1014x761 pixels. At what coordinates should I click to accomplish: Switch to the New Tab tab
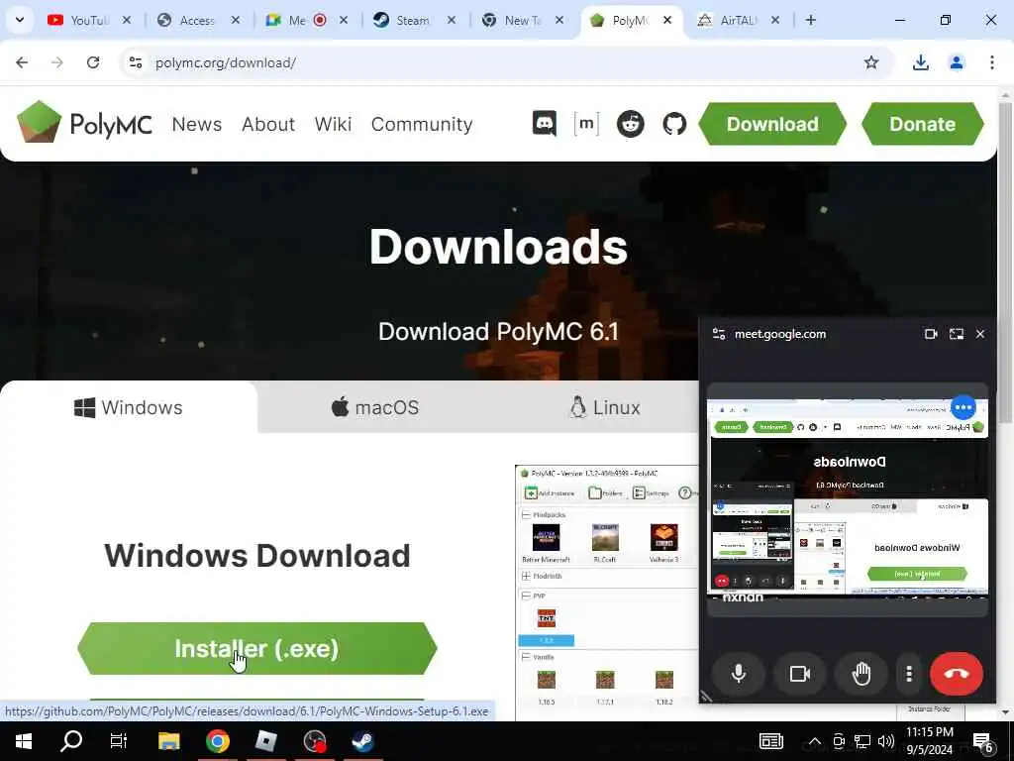click(x=522, y=21)
